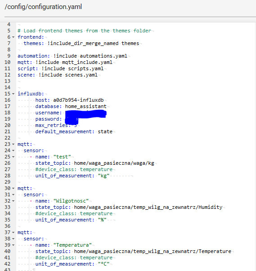Viewport: 256px width, 271px height.
Task: Click commented "#device_class: temperature" on line 34
Action: [74, 214]
